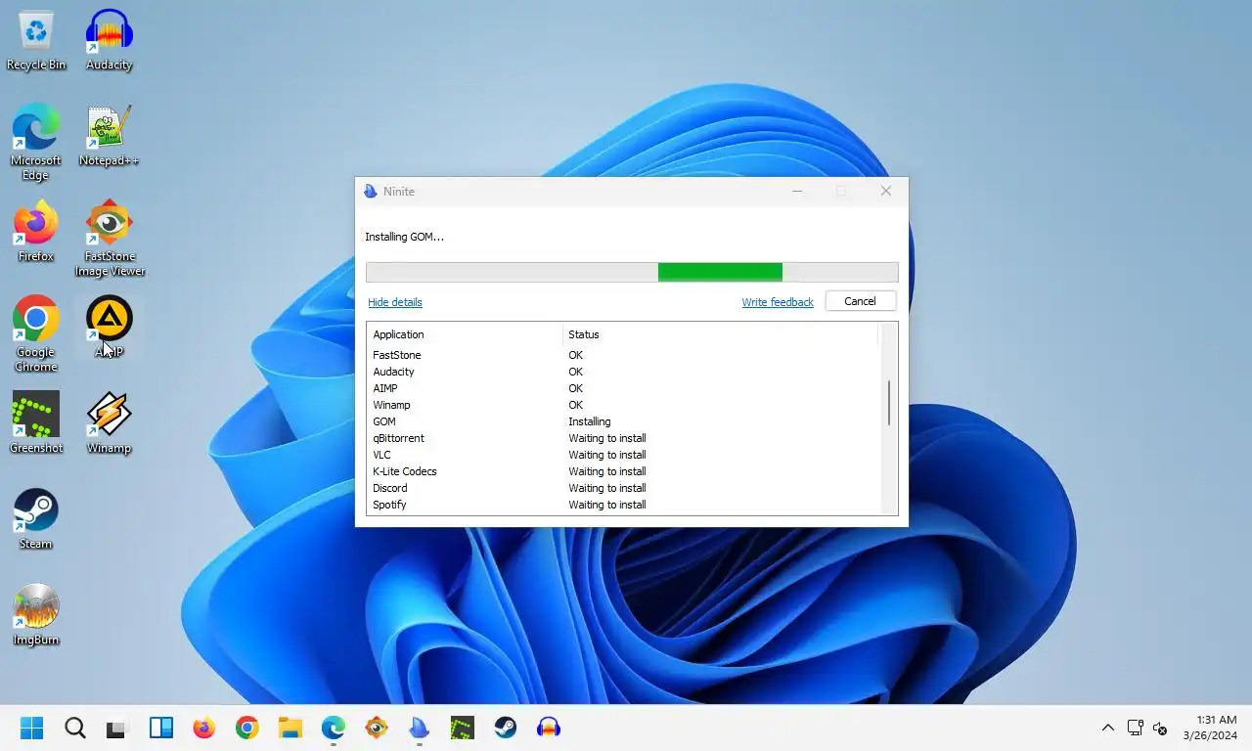Select the Audacity desktop shortcut
The width and height of the screenshot is (1252, 751).
[109, 40]
